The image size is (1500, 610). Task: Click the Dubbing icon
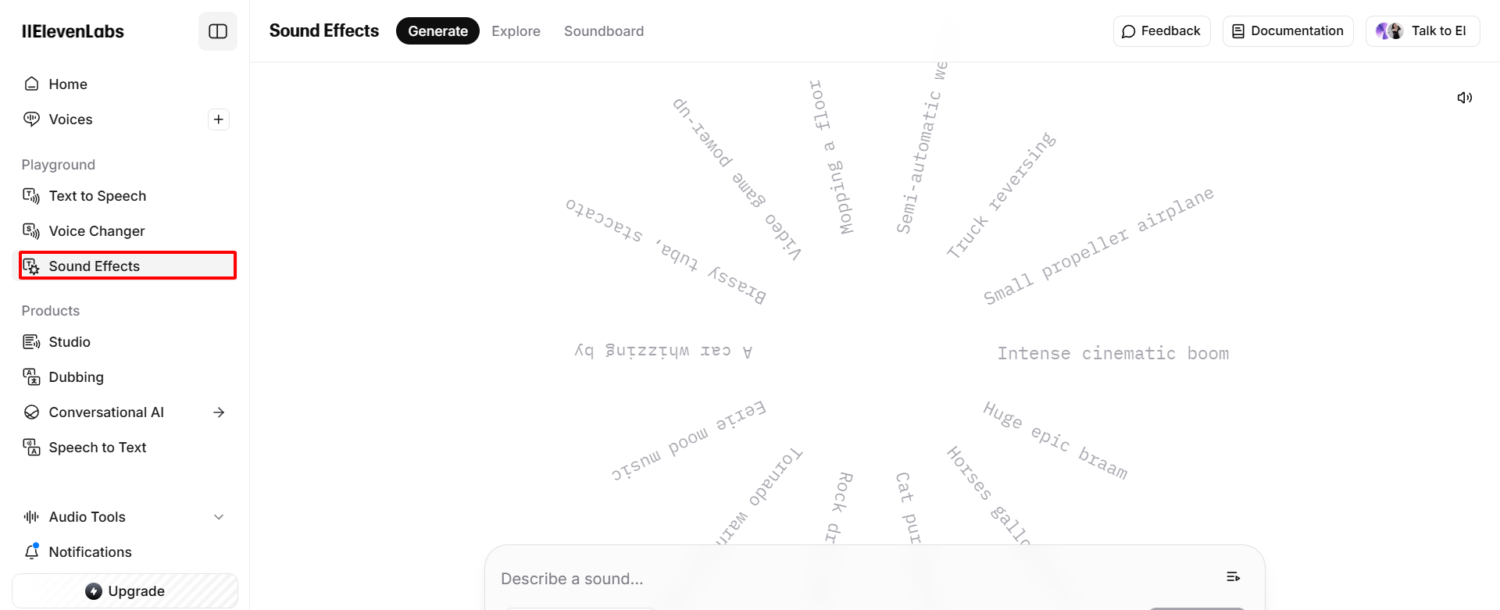click(x=32, y=377)
